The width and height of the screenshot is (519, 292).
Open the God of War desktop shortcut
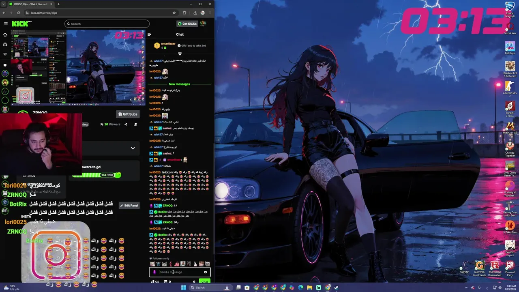[x=510, y=28]
